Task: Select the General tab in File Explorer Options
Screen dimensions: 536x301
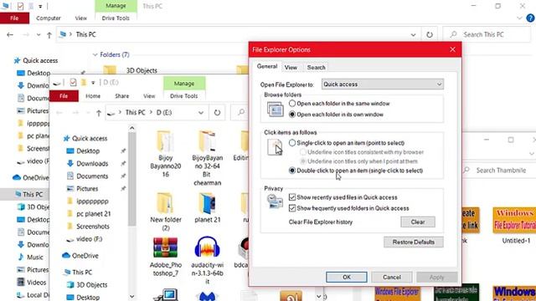Action: coord(267,66)
